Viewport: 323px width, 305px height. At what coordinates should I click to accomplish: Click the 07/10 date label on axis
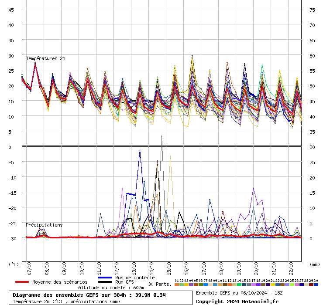coord(29,268)
